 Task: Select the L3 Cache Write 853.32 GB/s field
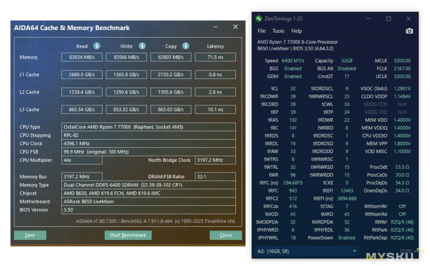point(126,110)
